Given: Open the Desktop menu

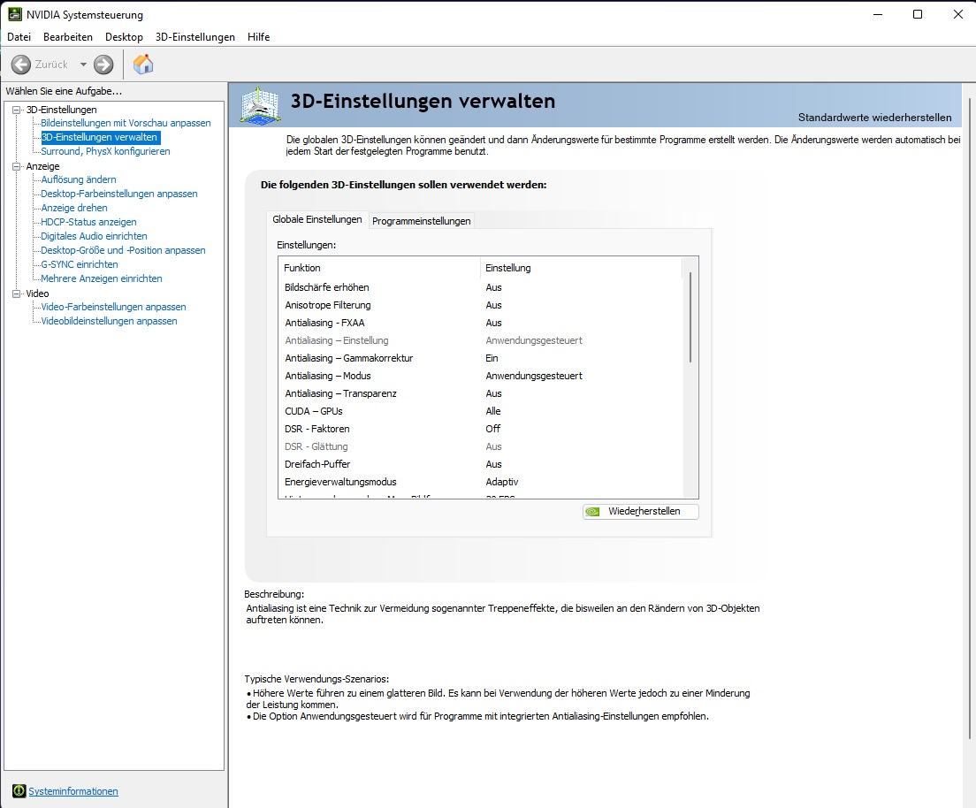Looking at the screenshot, I should [124, 37].
